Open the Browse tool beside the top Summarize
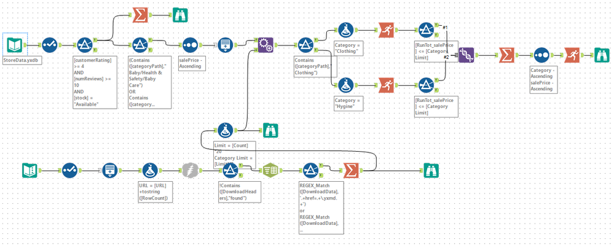The width and height of the screenshot is (614, 245). pyautogui.click(x=180, y=15)
